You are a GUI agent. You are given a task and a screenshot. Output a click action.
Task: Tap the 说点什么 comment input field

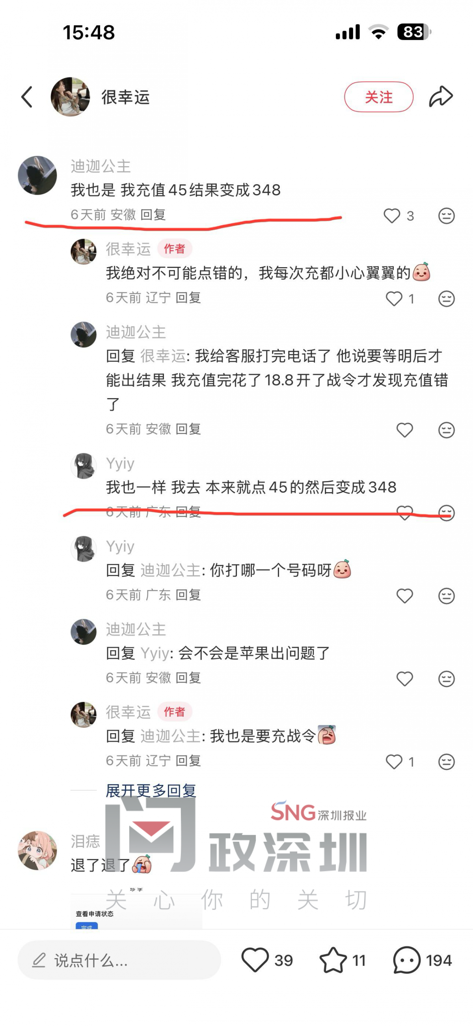pos(119,960)
